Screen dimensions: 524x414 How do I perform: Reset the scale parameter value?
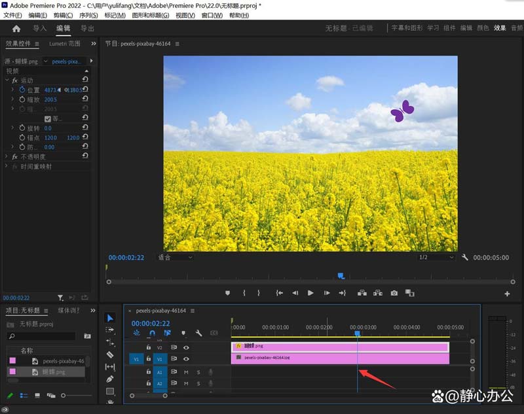click(x=85, y=99)
